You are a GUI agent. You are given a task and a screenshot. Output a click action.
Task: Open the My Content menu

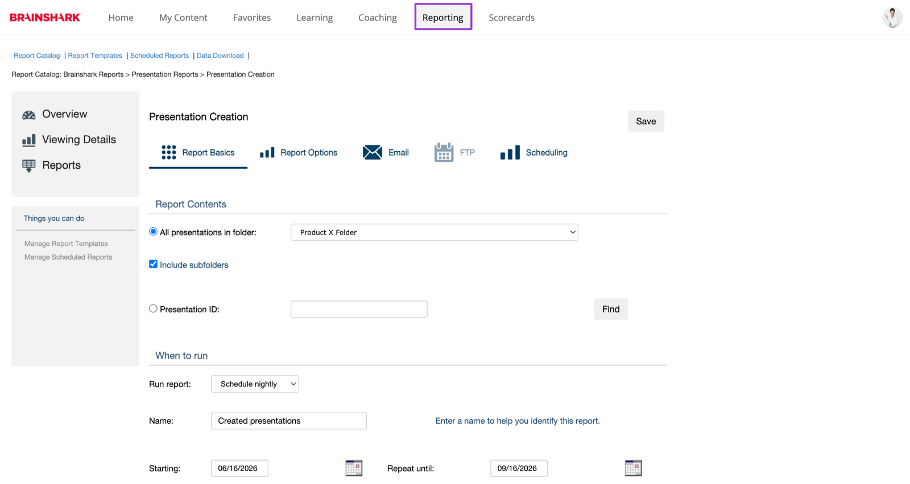pos(183,18)
